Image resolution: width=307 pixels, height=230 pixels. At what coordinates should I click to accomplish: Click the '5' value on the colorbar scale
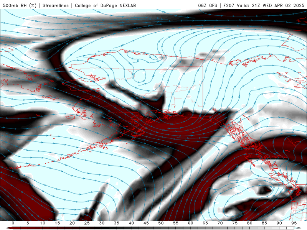(x=28, y=223)
